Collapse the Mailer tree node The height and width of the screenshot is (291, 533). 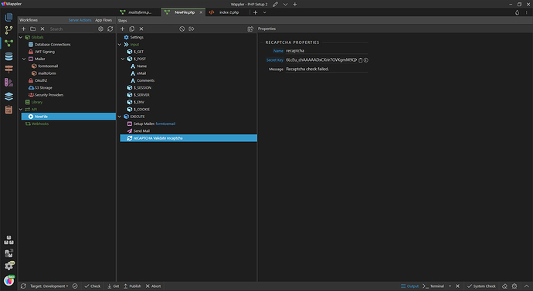[24, 59]
